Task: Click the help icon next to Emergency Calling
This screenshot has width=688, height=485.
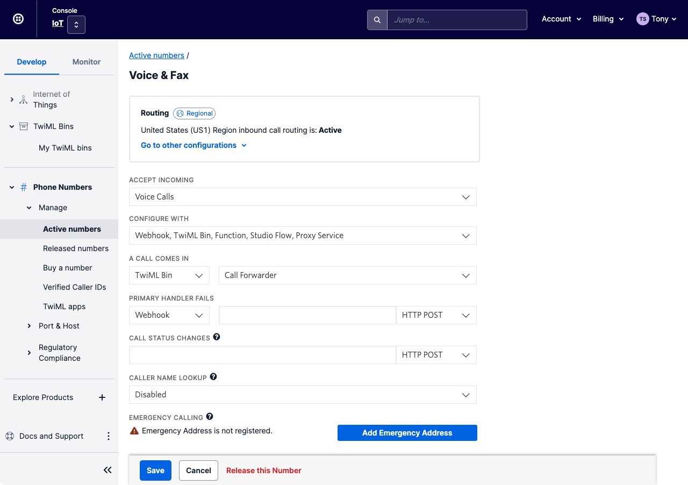Action: pyautogui.click(x=210, y=416)
